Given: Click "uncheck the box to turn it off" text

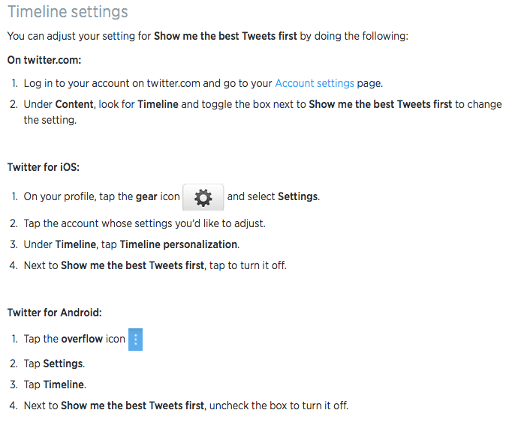Looking at the screenshot, I should click(279, 406).
